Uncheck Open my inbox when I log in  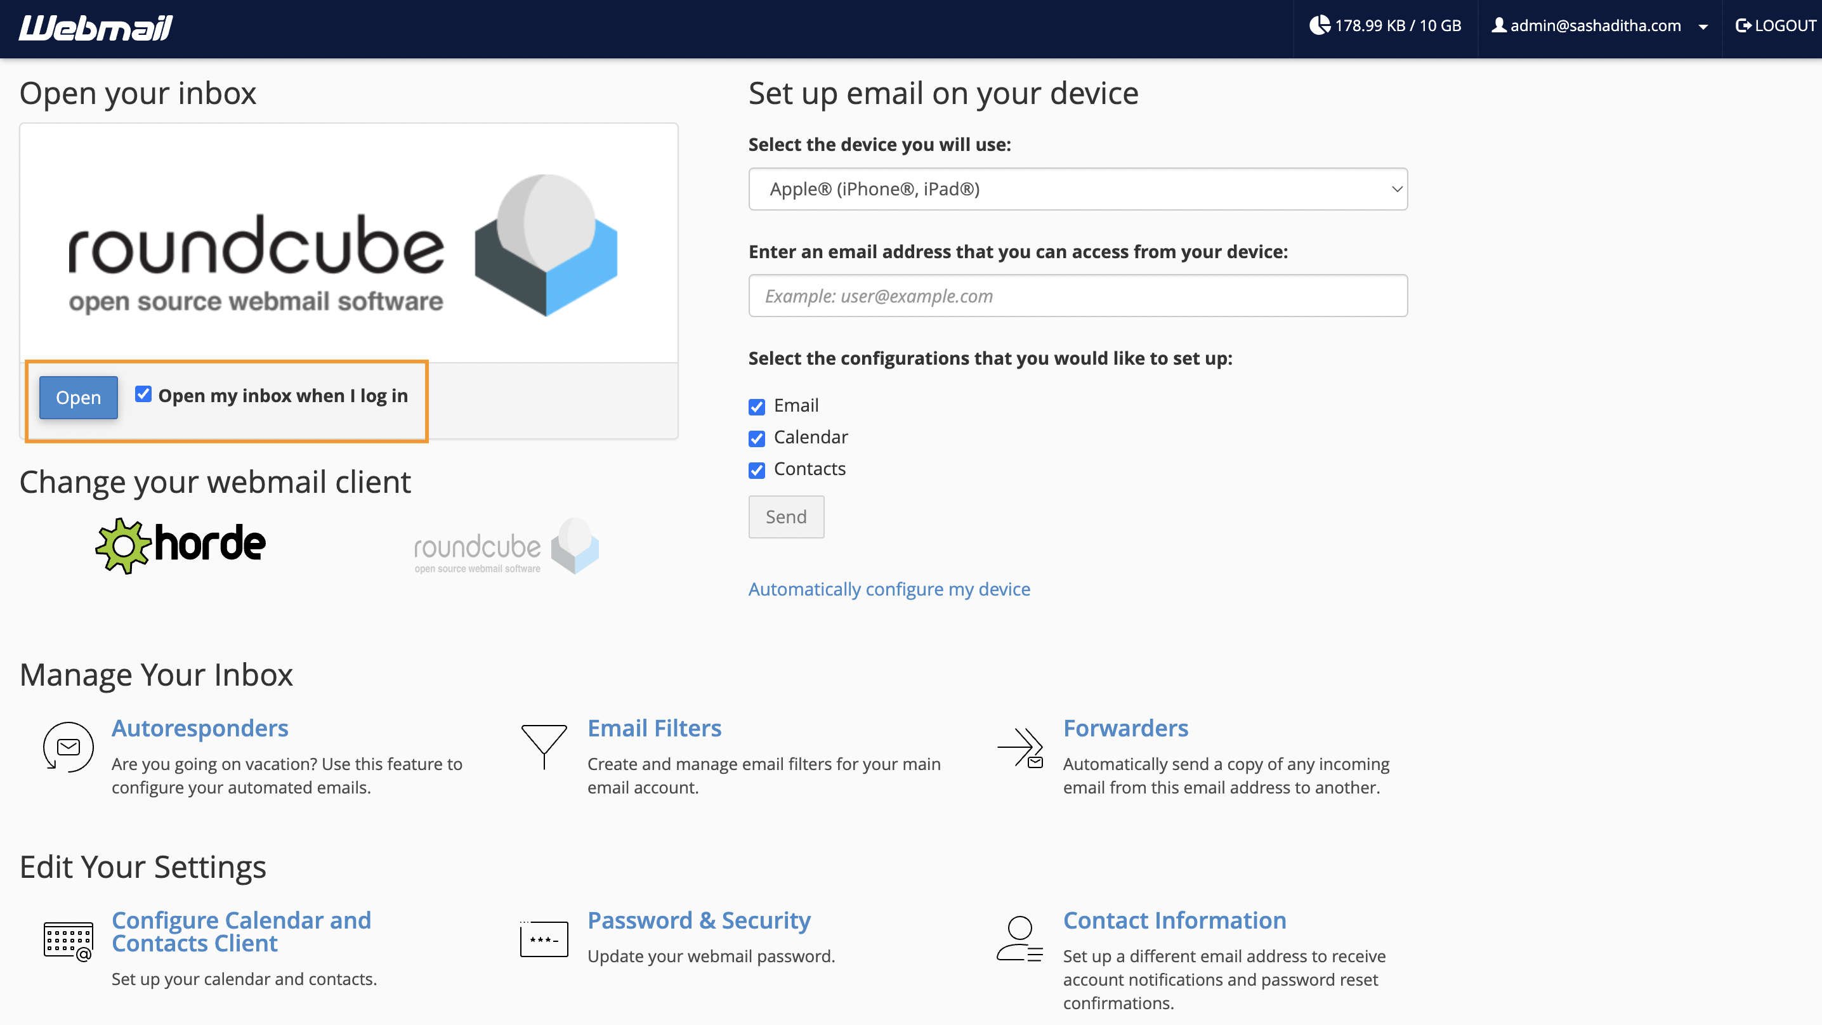(143, 395)
